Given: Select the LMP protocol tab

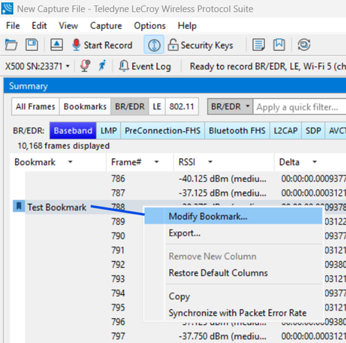Looking at the screenshot, I should [109, 130].
